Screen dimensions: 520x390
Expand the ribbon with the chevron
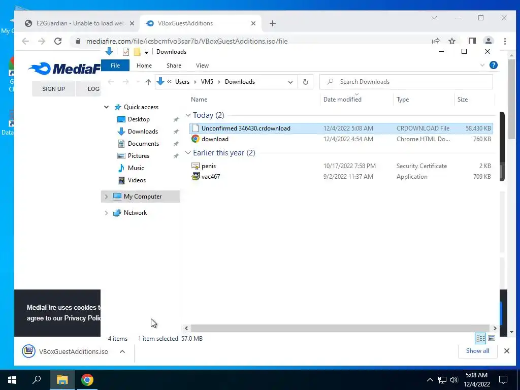pyautogui.click(x=482, y=66)
